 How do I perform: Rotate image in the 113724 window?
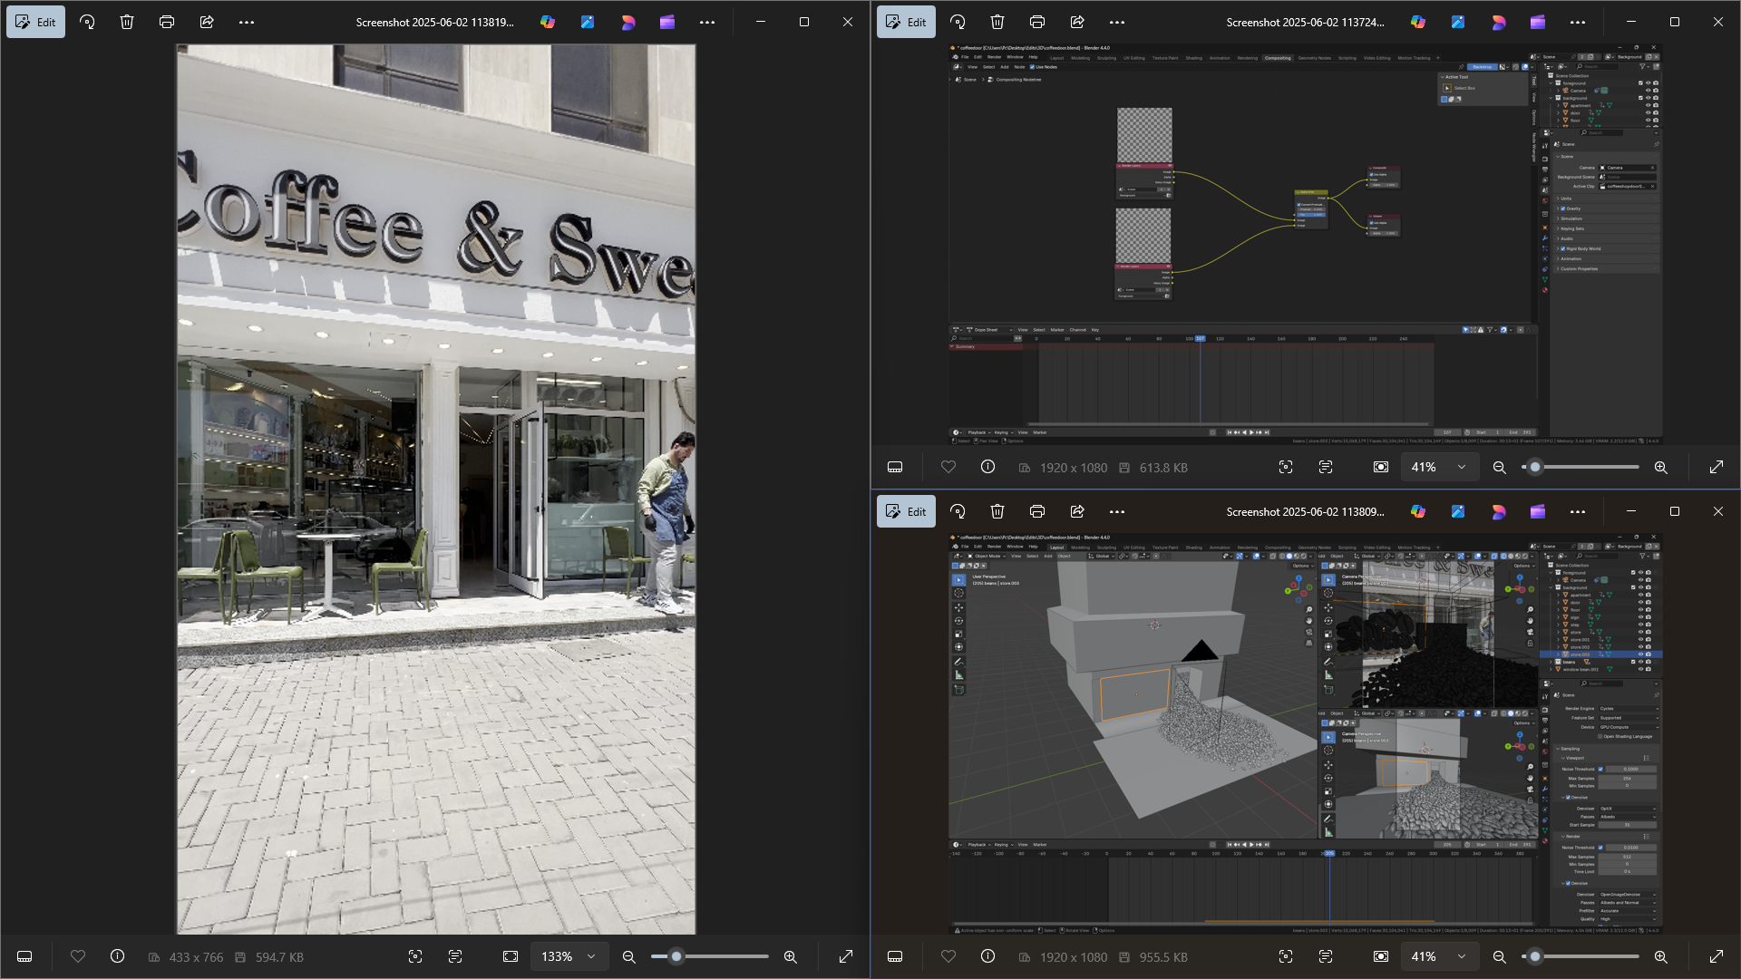click(x=958, y=22)
